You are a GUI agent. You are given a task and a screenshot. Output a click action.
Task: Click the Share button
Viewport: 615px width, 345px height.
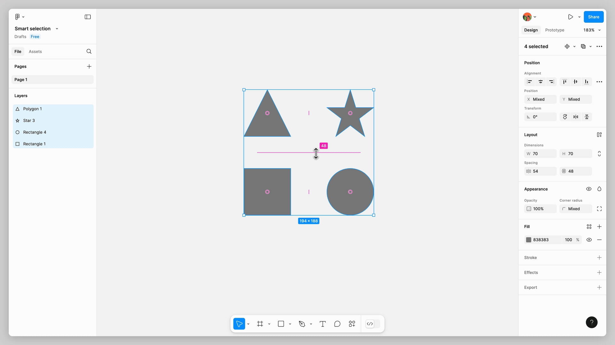(x=594, y=17)
